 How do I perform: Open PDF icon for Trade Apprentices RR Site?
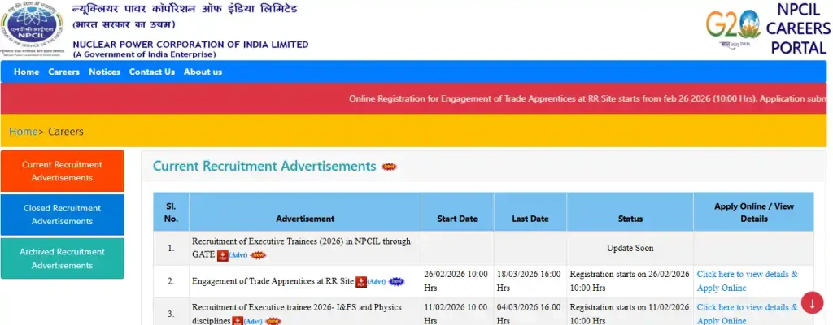click(x=361, y=282)
